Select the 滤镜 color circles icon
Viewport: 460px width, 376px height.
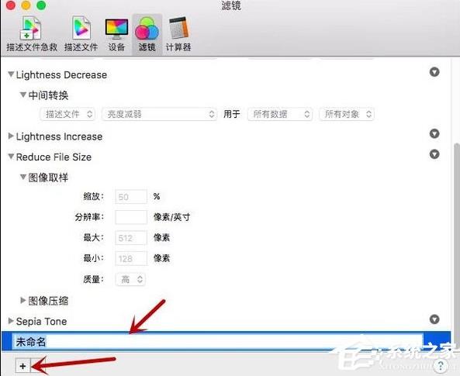[x=147, y=34]
